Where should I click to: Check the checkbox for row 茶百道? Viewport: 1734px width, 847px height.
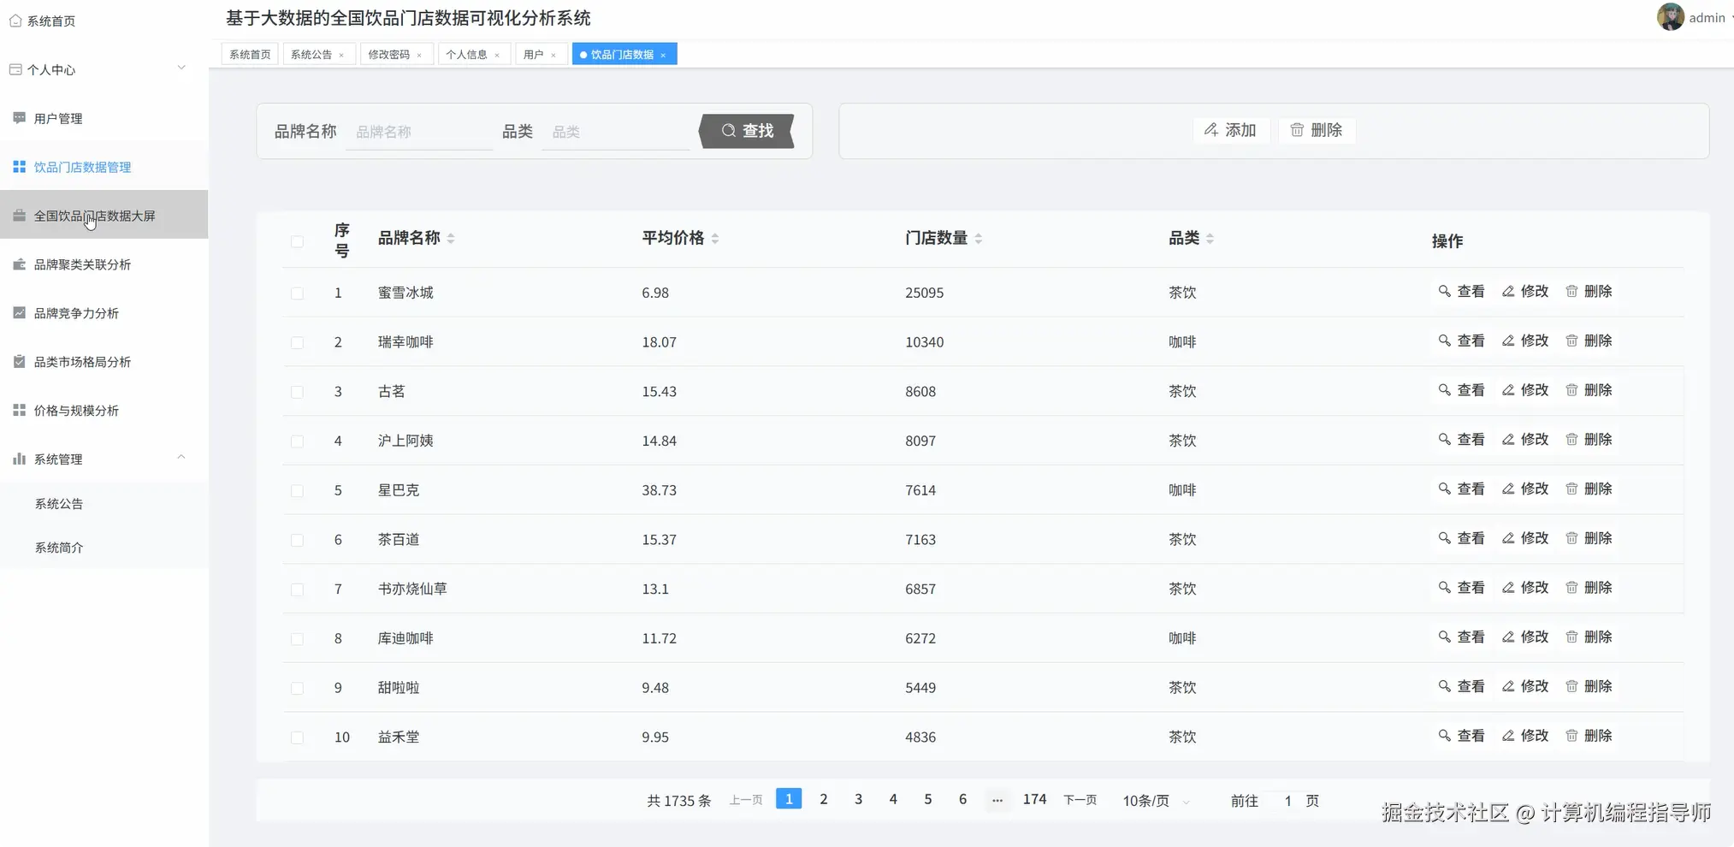click(x=297, y=540)
